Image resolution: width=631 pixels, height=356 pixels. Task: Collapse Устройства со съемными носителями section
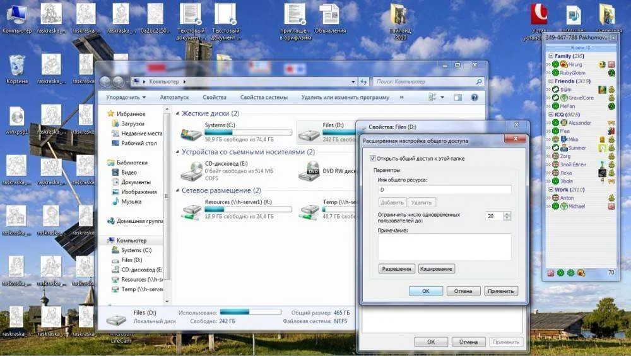tap(177, 152)
